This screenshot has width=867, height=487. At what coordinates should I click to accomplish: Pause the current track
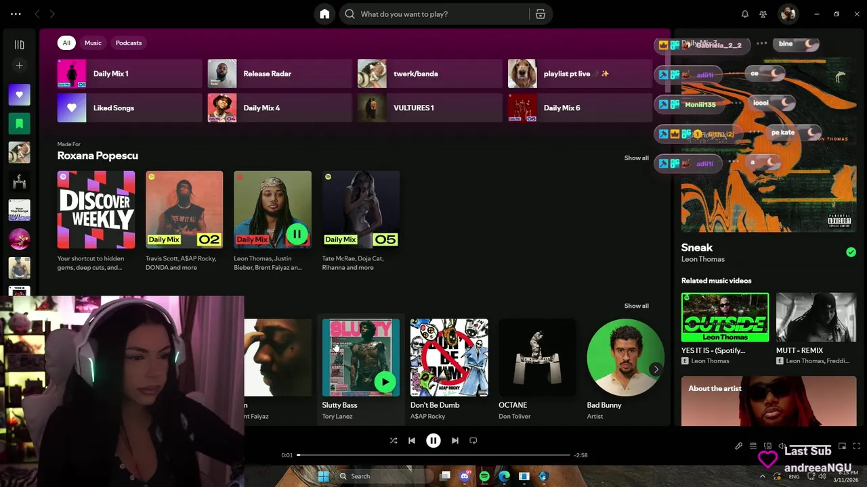(x=433, y=440)
